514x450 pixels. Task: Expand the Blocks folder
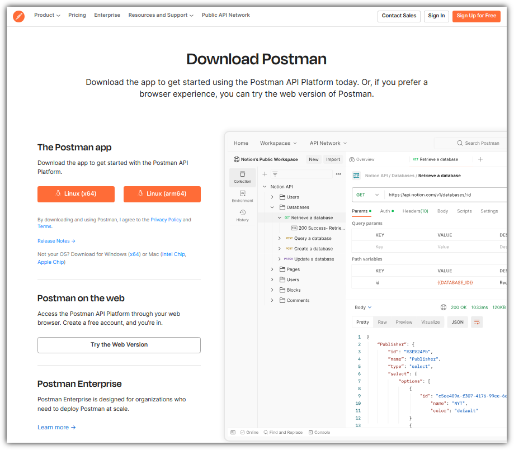pyautogui.click(x=272, y=290)
